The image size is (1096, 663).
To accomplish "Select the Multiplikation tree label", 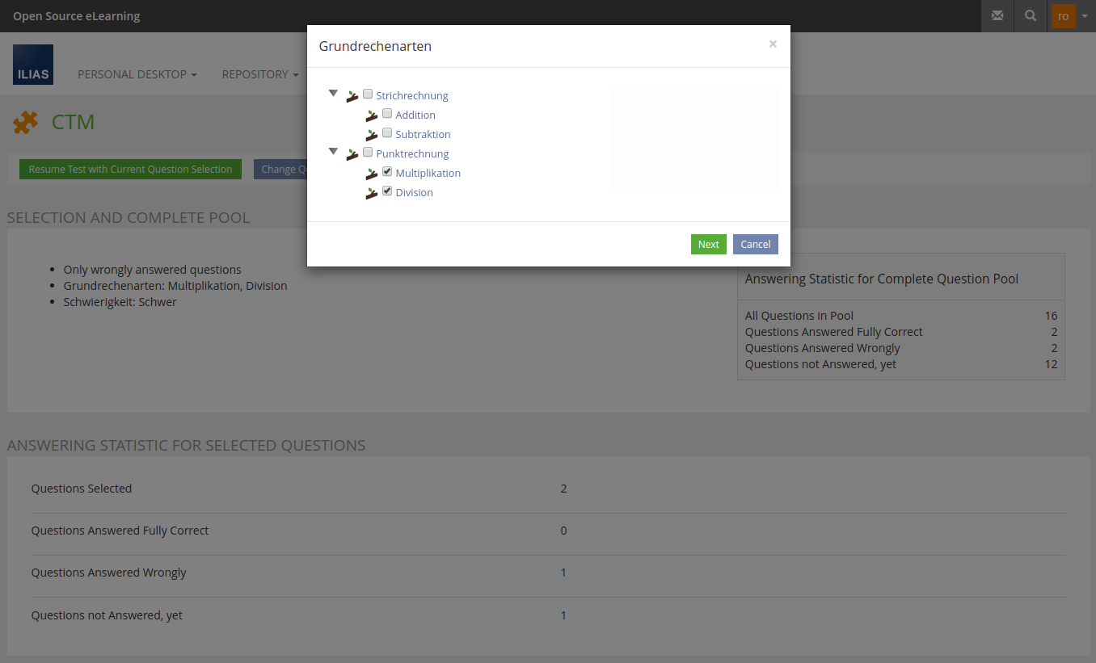I will pyautogui.click(x=428, y=174).
